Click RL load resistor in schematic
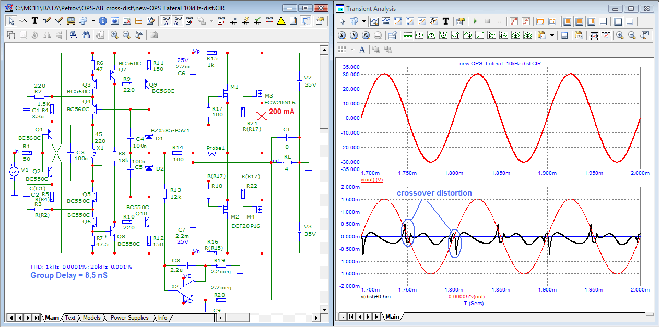Viewport: 660px width, 327px height. click(287, 163)
